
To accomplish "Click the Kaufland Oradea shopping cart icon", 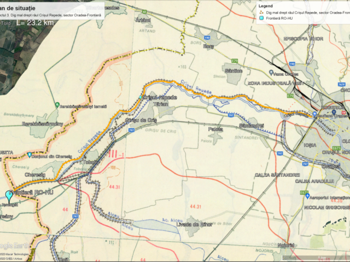I will (314, 114).
